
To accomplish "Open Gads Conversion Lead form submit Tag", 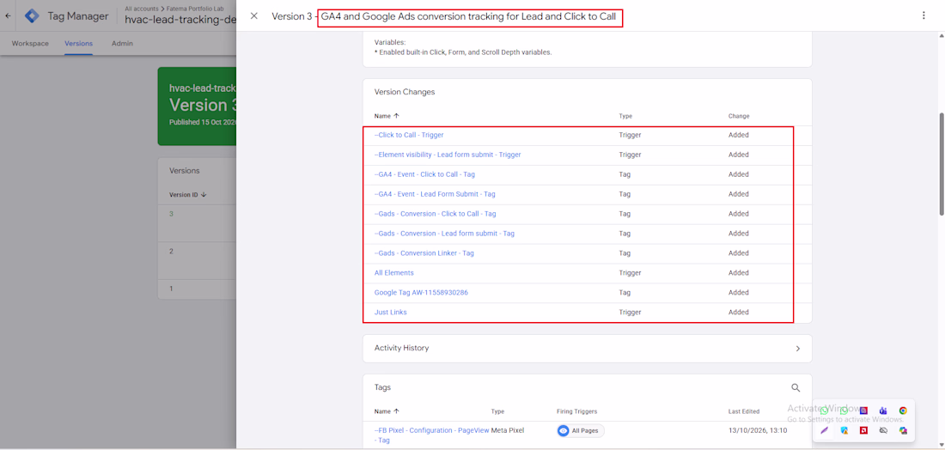I will pos(444,233).
